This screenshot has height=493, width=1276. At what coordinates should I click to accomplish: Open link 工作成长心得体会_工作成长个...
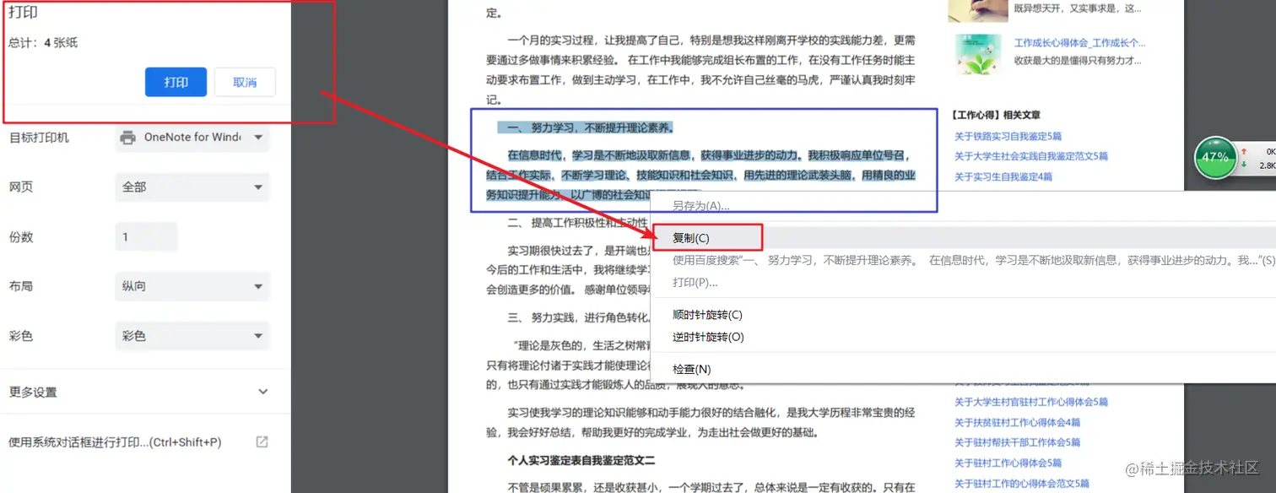point(1079,43)
